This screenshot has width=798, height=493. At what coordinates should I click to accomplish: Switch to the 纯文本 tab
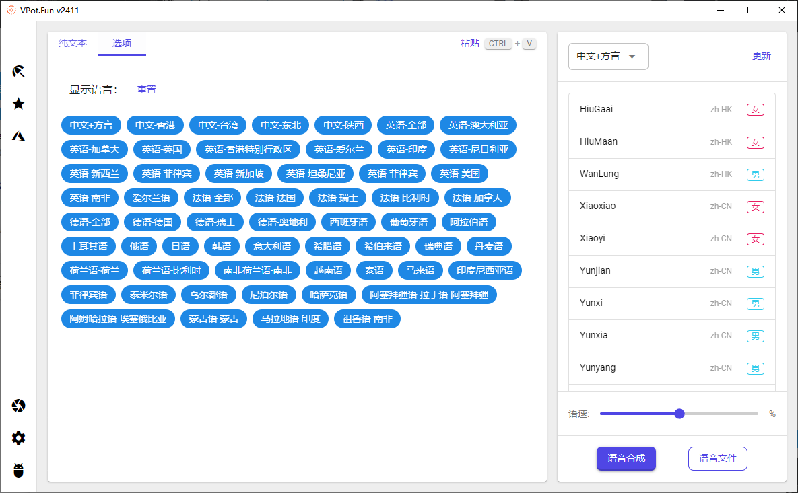(x=72, y=43)
